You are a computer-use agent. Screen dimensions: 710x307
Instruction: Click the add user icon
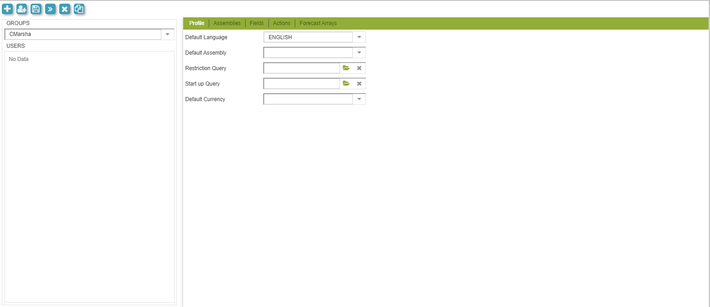[x=22, y=9]
